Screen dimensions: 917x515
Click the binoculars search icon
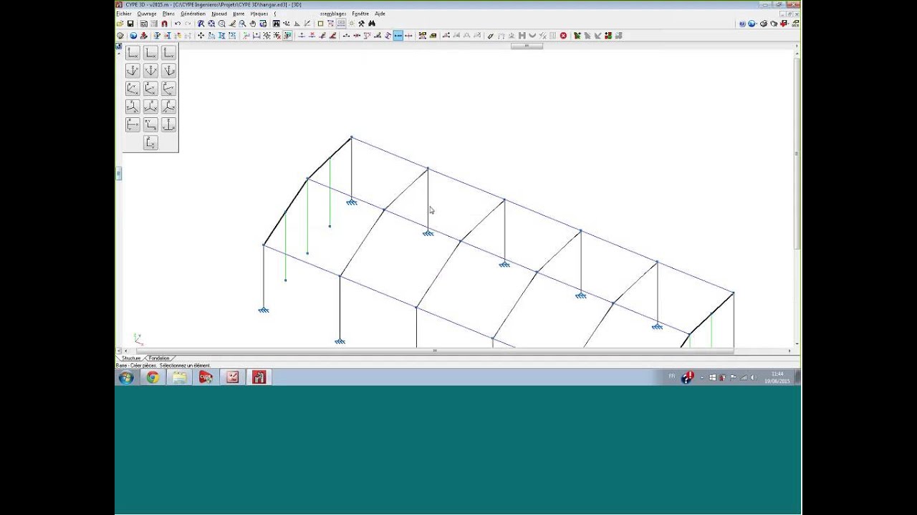[x=371, y=24]
